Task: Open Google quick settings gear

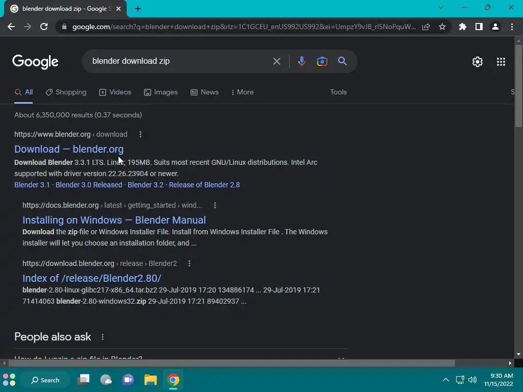Action: click(x=478, y=62)
